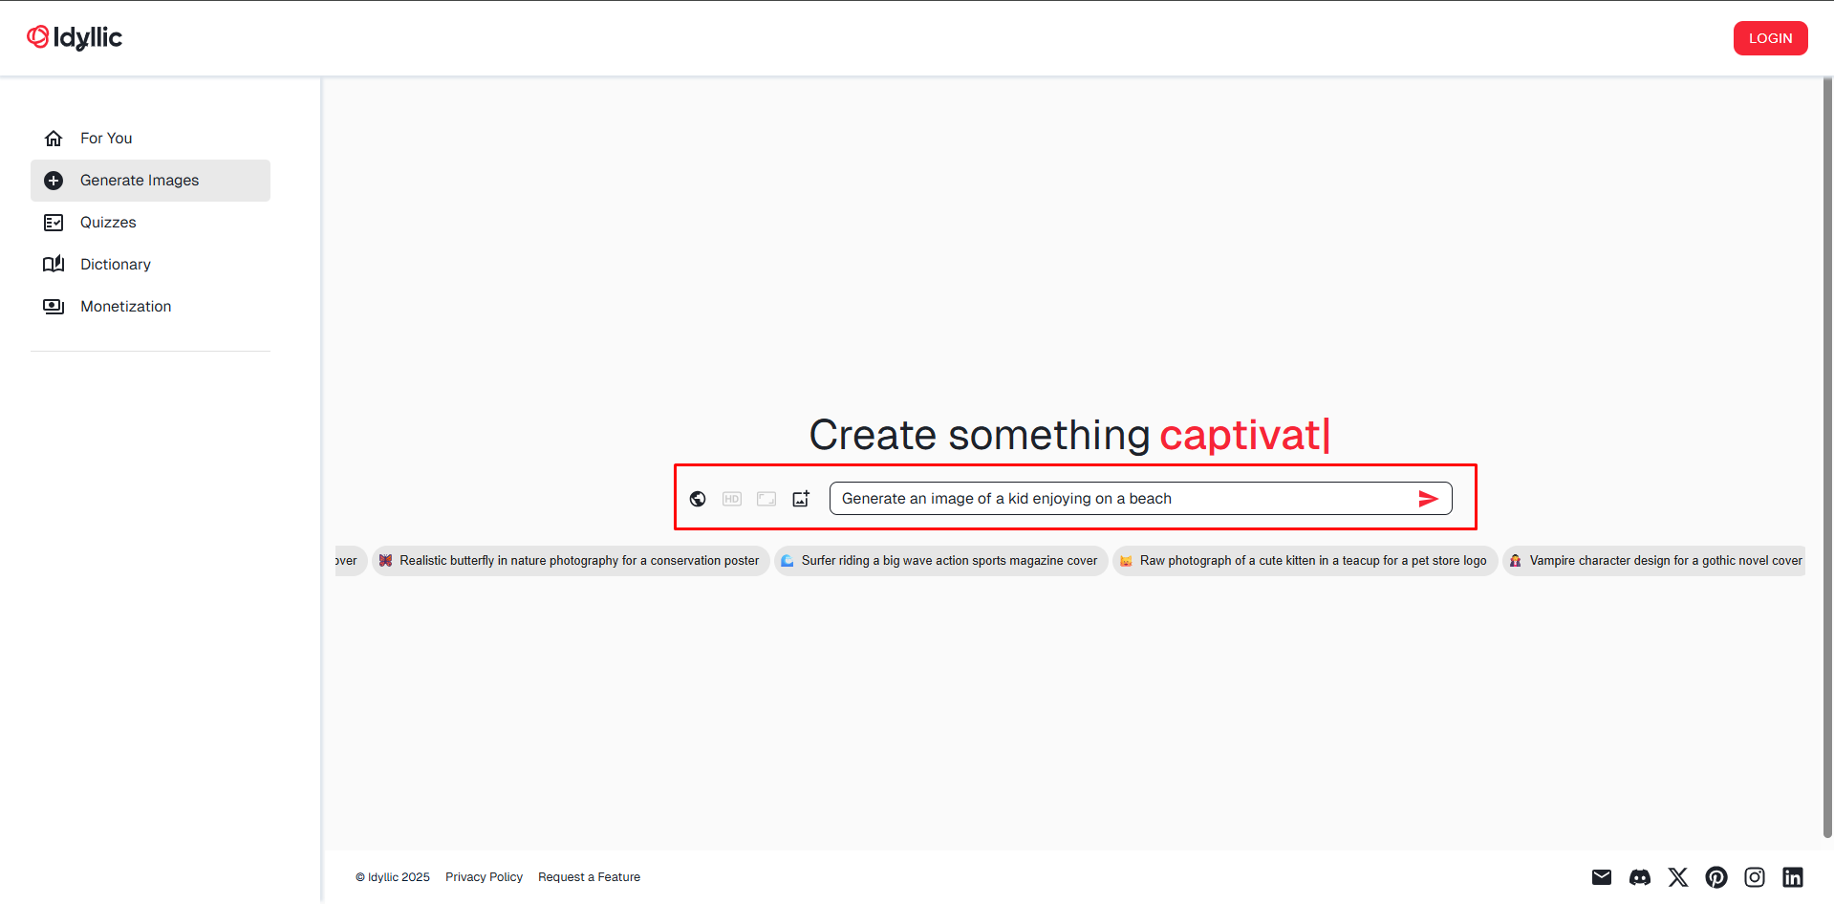Image resolution: width=1834 pixels, height=904 pixels.
Task: Click the Generate Images plus icon
Action: pyautogui.click(x=54, y=181)
